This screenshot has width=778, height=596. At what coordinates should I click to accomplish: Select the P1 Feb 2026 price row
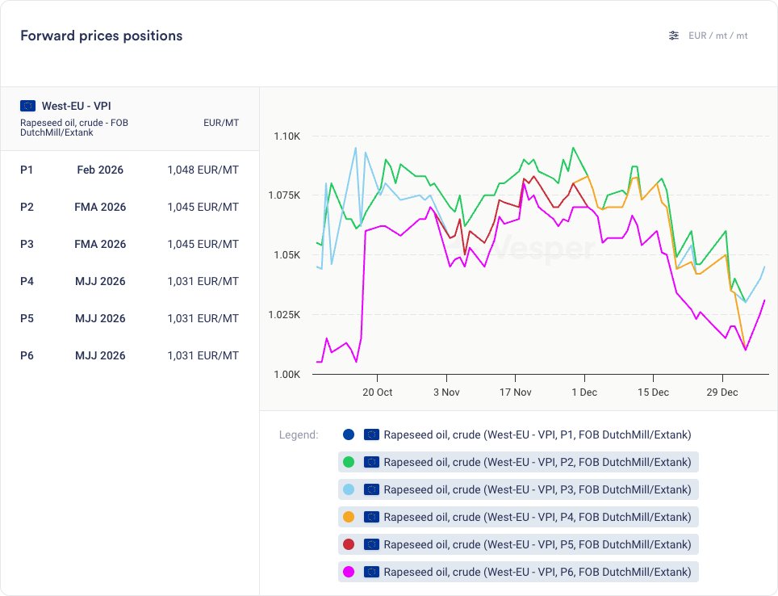pyautogui.click(x=129, y=170)
